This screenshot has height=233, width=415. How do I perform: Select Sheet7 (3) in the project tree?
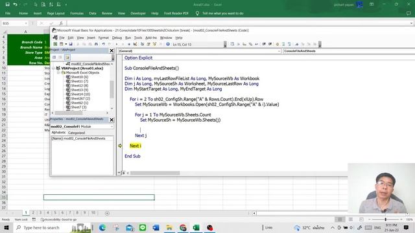point(78,107)
